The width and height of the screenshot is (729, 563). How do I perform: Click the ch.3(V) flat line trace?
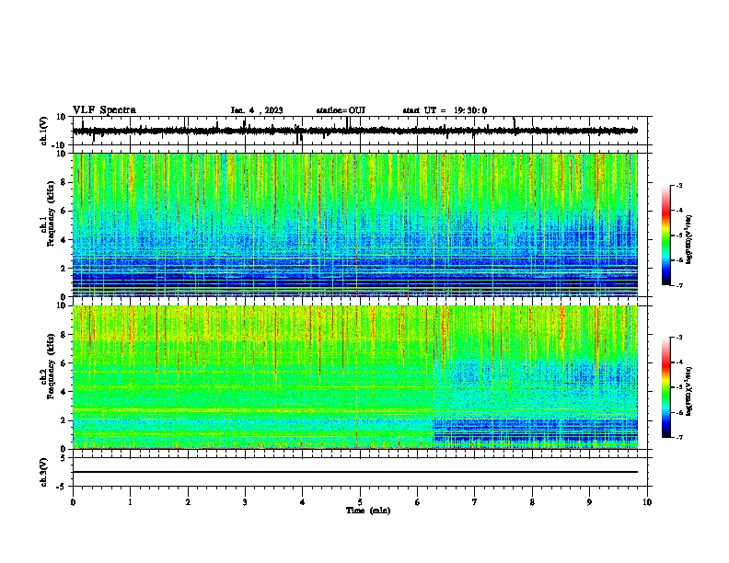[x=355, y=472]
